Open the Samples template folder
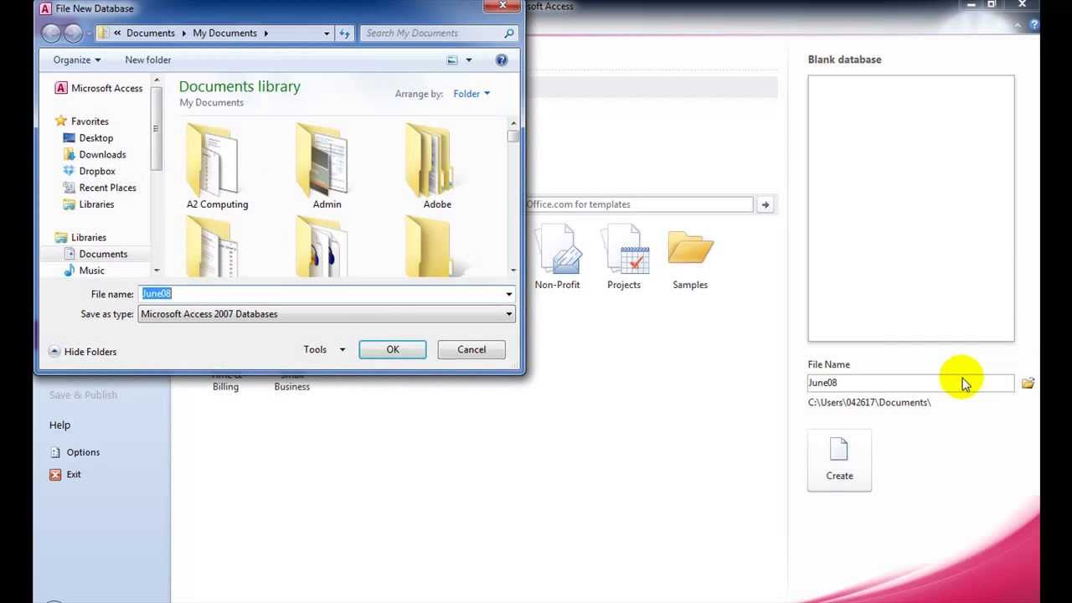The width and height of the screenshot is (1072, 603). click(x=690, y=257)
